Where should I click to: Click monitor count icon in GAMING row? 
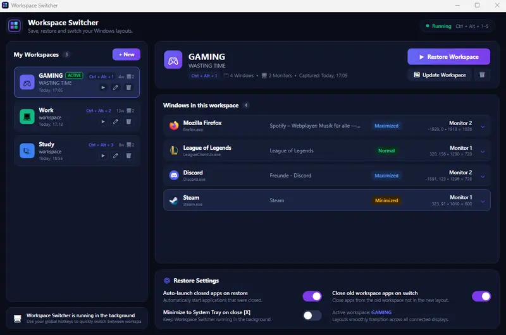coord(129,76)
